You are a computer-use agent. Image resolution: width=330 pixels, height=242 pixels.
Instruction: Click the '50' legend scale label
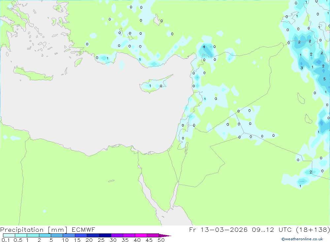click(161, 240)
